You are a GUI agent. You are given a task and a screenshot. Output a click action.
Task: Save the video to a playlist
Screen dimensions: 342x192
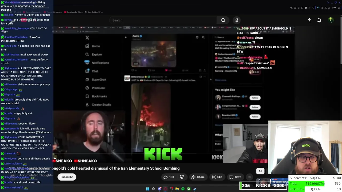(x=235, y=177)
